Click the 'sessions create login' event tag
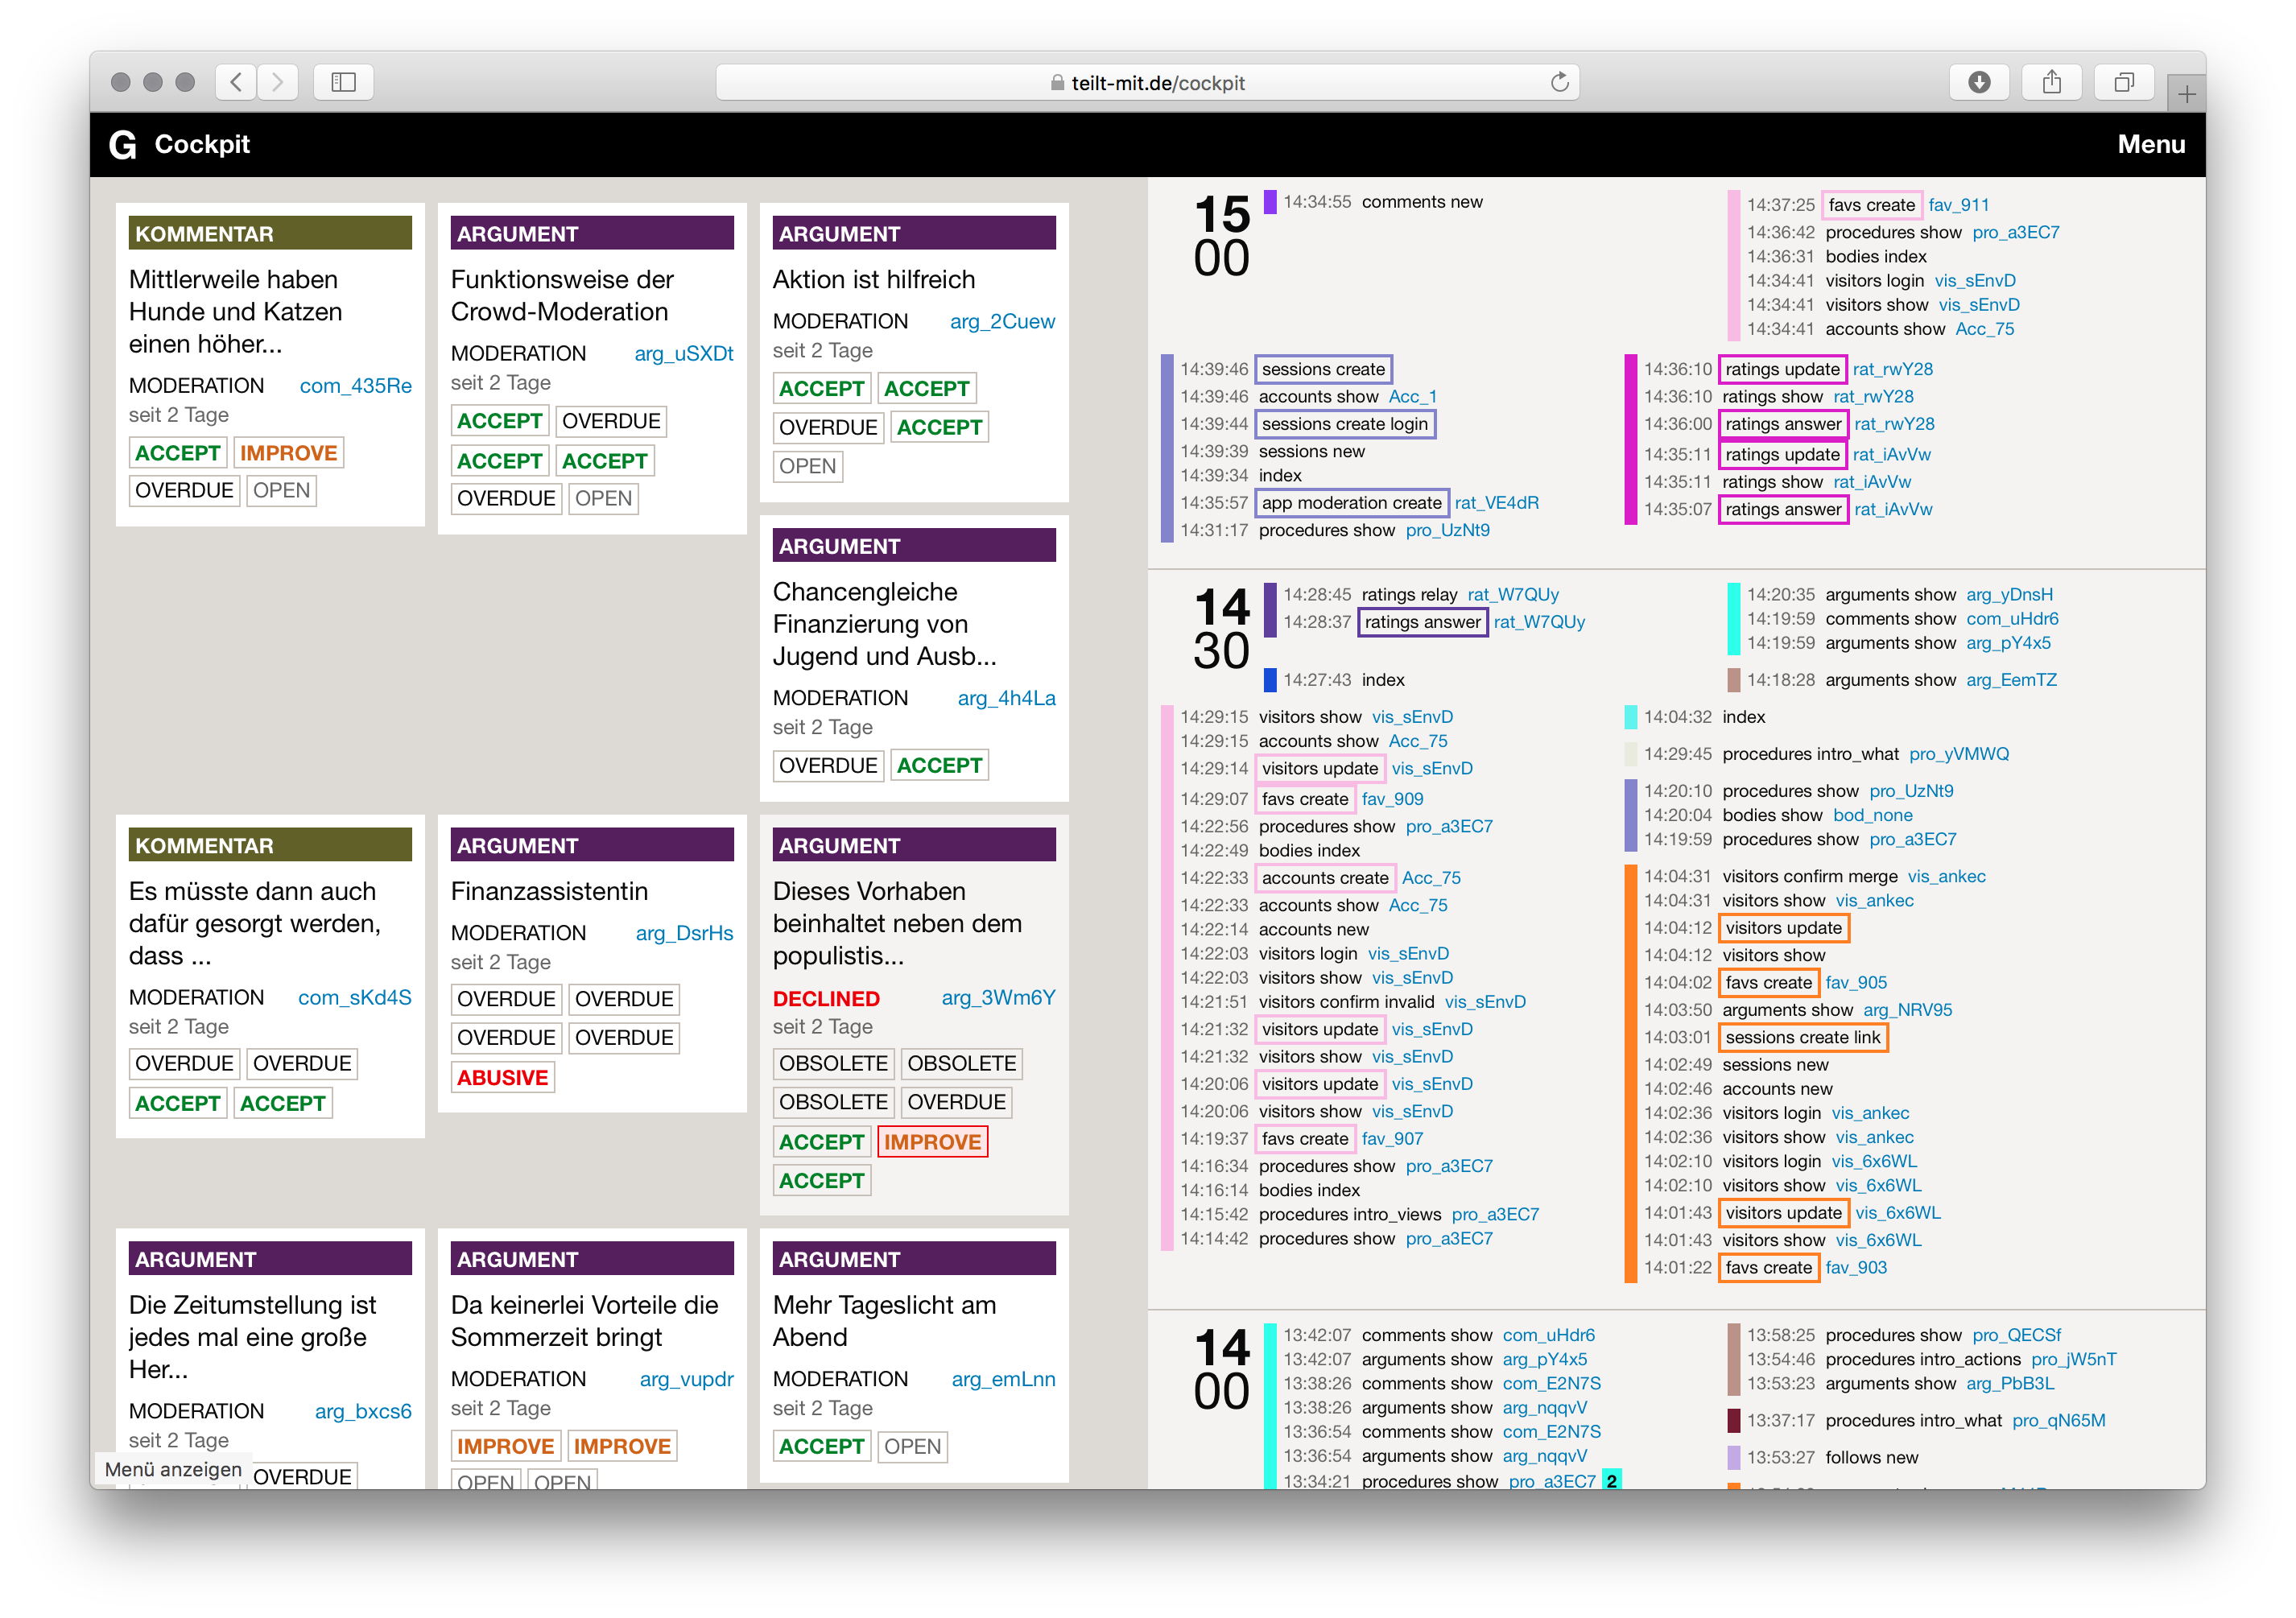The height and width of the screenshot is (1618, 2296). tap(1344, 424)
